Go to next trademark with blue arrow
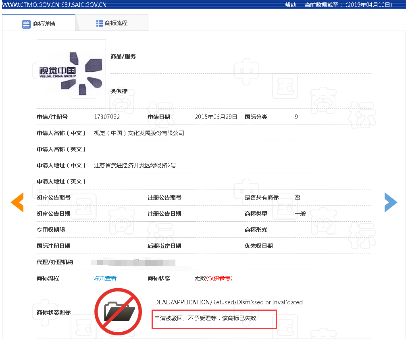The image size is (408, 339). coord(390,202)
